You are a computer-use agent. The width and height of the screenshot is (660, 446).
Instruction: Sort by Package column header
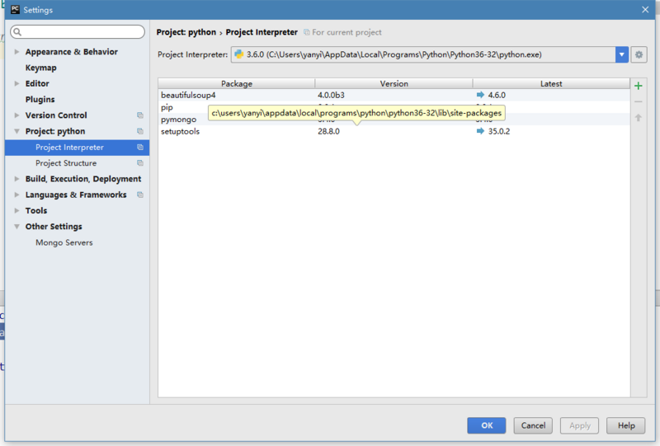[x=237, y=83]
